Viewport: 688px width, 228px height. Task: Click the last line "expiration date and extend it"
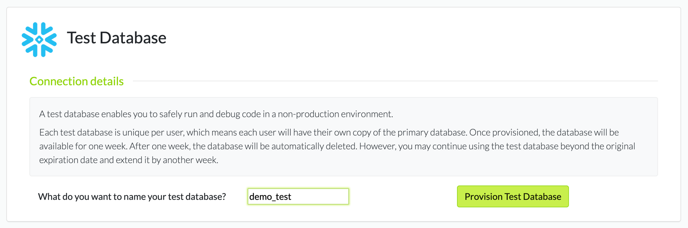[129, 160]
